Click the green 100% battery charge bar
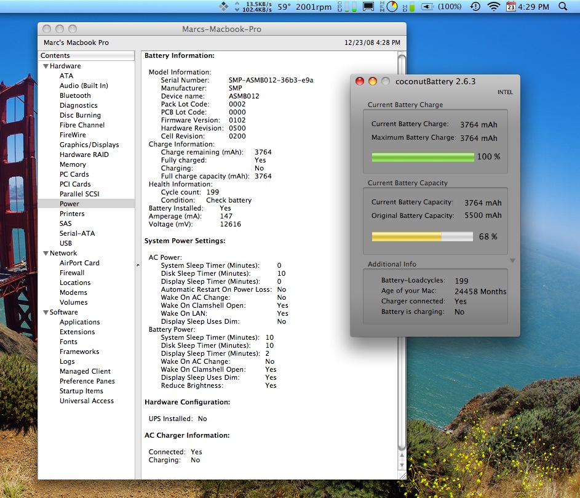 [423, 157]
